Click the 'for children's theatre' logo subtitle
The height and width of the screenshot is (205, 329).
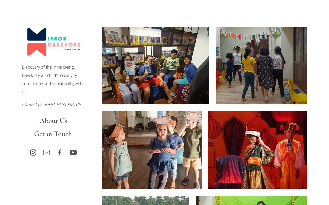[70, 49]
